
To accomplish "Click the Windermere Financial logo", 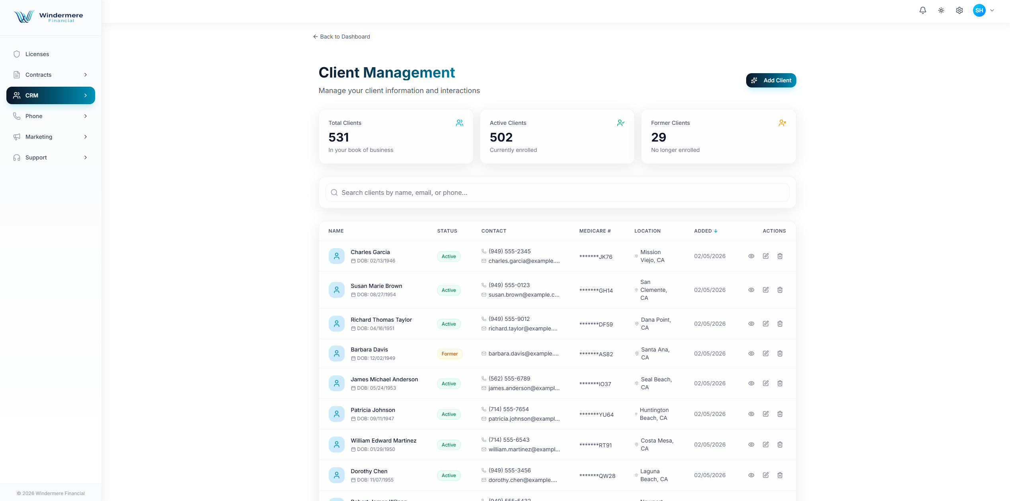I will coord(48,17).
